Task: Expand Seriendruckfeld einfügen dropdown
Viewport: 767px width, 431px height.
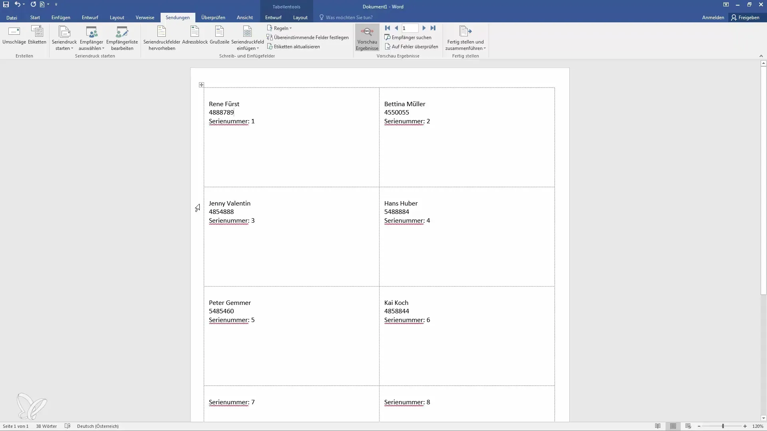Action: (247, 38)
